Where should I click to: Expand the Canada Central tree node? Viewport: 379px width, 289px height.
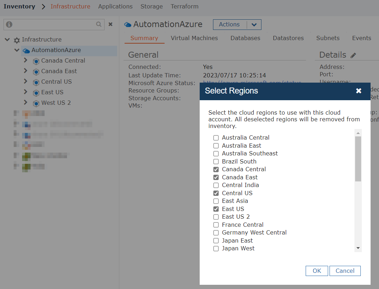(25, 60)
